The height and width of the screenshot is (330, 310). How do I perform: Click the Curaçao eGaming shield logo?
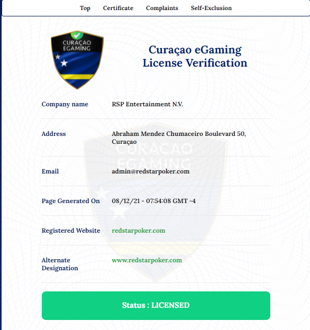77,60
